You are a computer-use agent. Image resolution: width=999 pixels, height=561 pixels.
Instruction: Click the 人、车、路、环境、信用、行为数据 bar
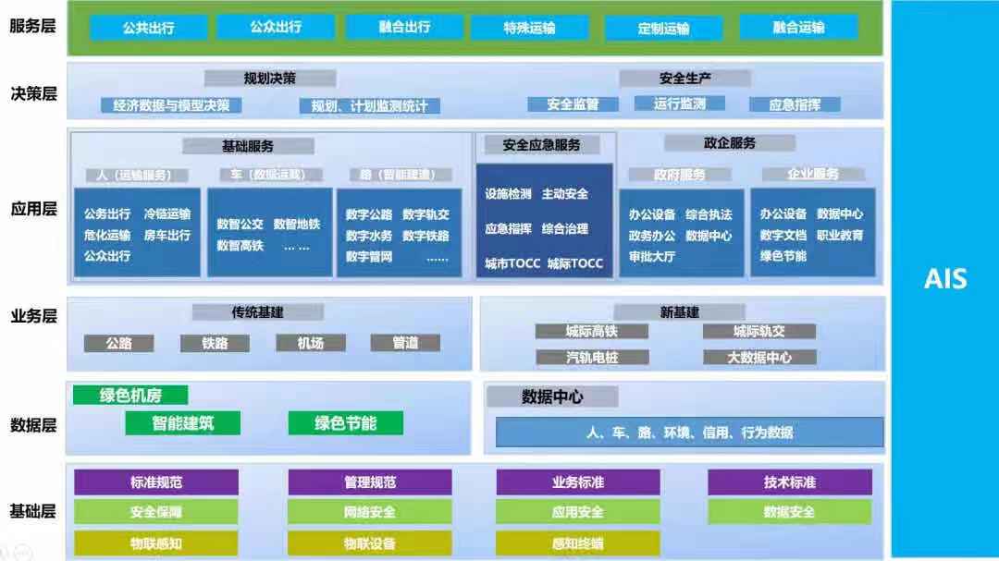click(689, 432)
